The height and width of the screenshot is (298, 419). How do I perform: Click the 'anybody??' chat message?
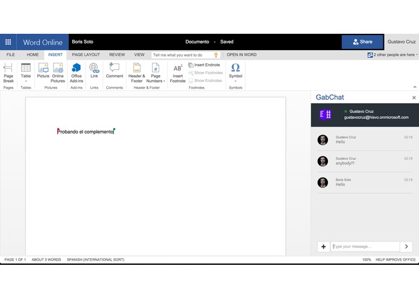click(x=345, y=163)
